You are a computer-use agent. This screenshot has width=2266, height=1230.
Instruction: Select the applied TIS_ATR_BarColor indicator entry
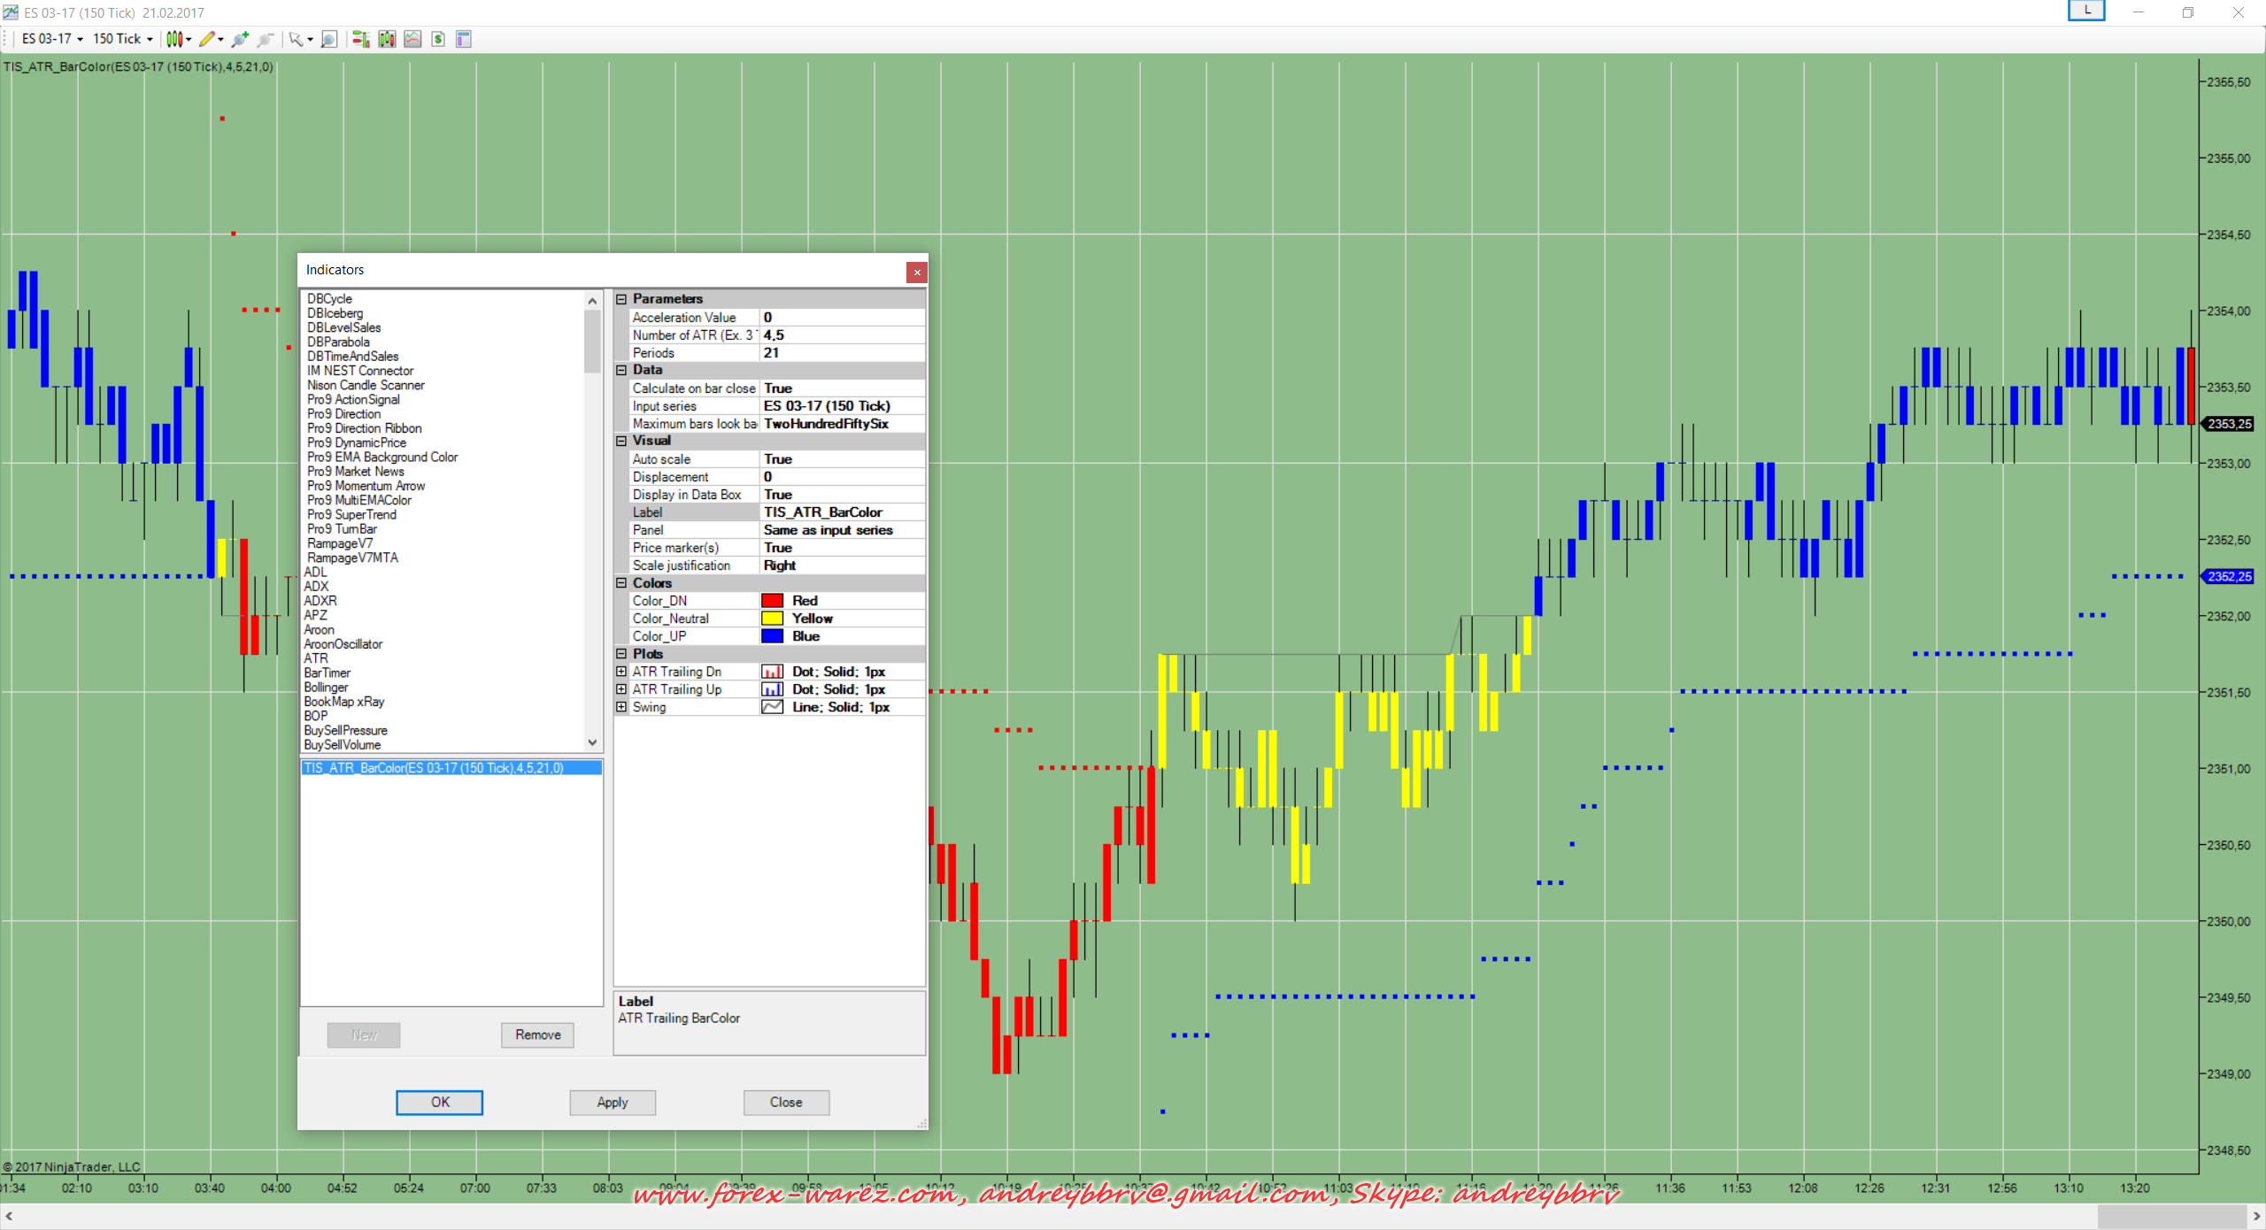(x=434, y=768)
